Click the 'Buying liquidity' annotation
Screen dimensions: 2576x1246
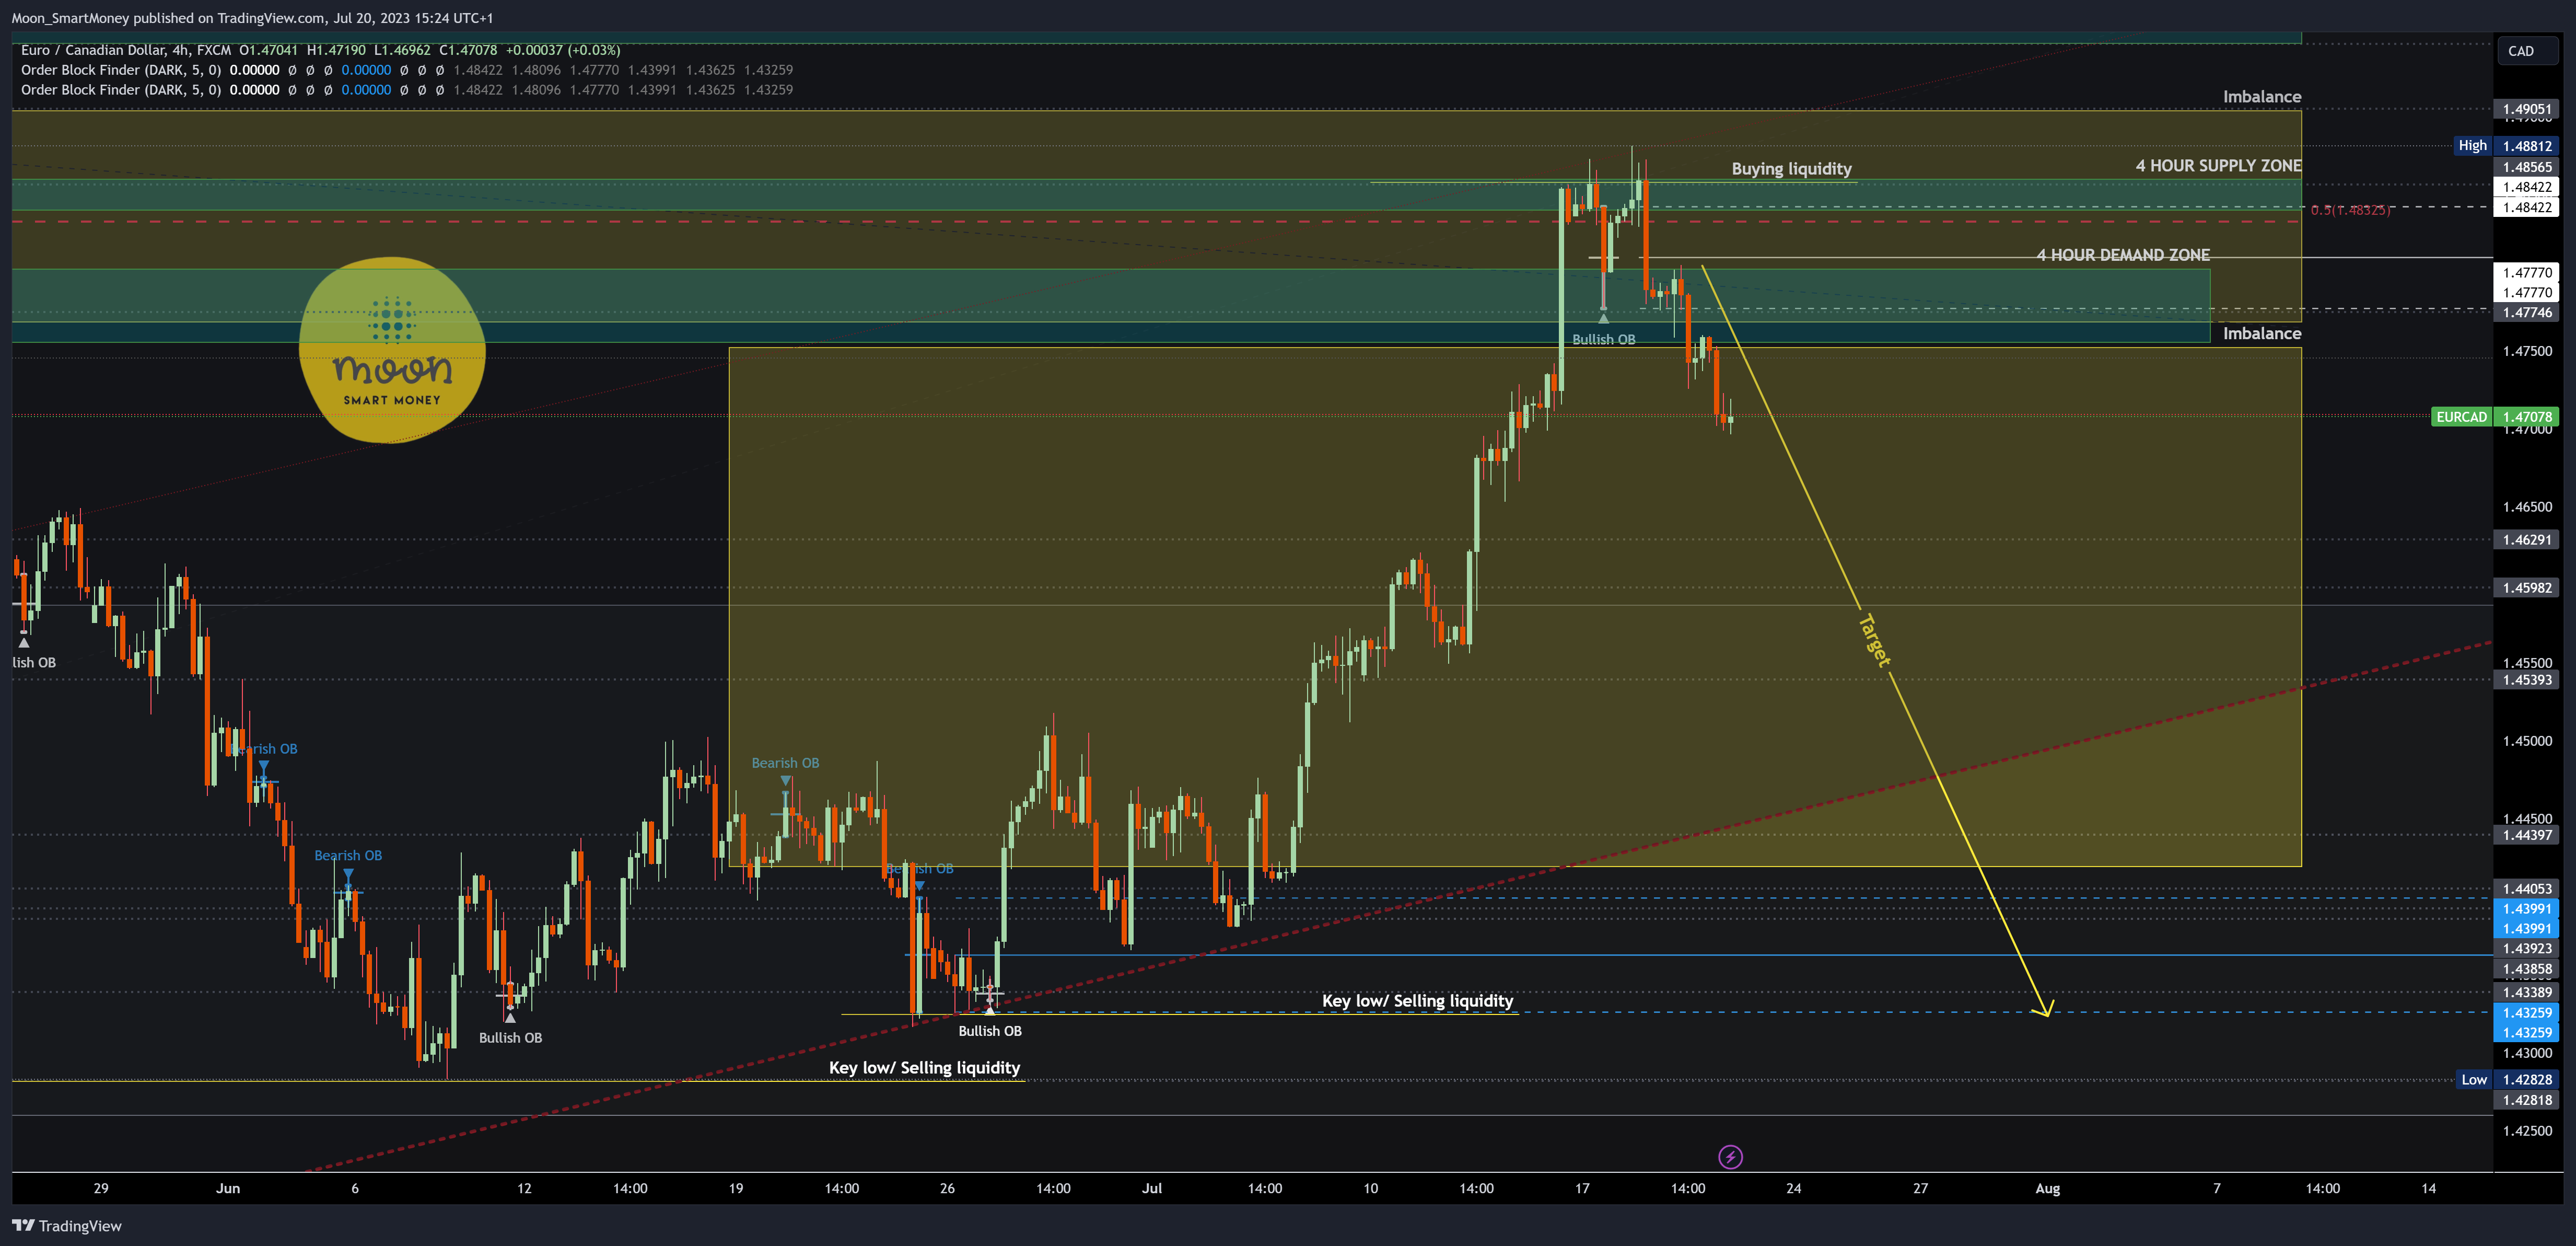(1791, 169)
